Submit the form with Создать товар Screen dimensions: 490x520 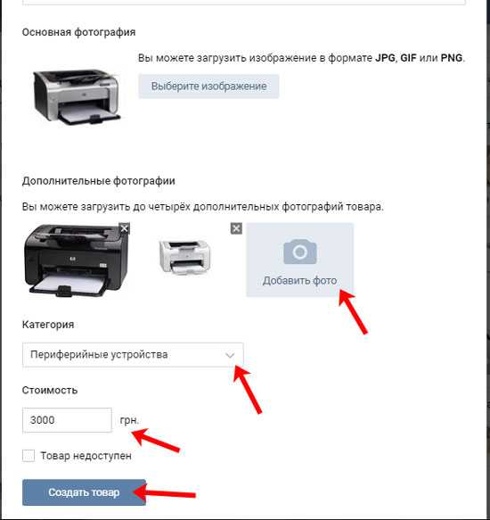pos(84,492)
